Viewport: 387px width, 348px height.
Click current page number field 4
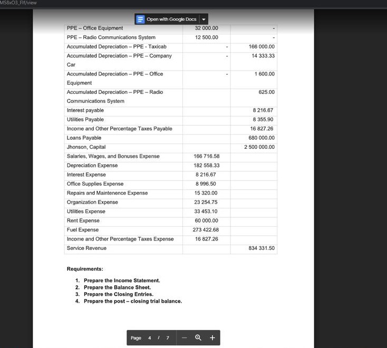150,338
